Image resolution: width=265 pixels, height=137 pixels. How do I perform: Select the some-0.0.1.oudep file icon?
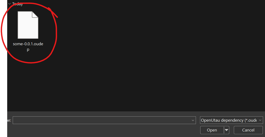[28, 25]
